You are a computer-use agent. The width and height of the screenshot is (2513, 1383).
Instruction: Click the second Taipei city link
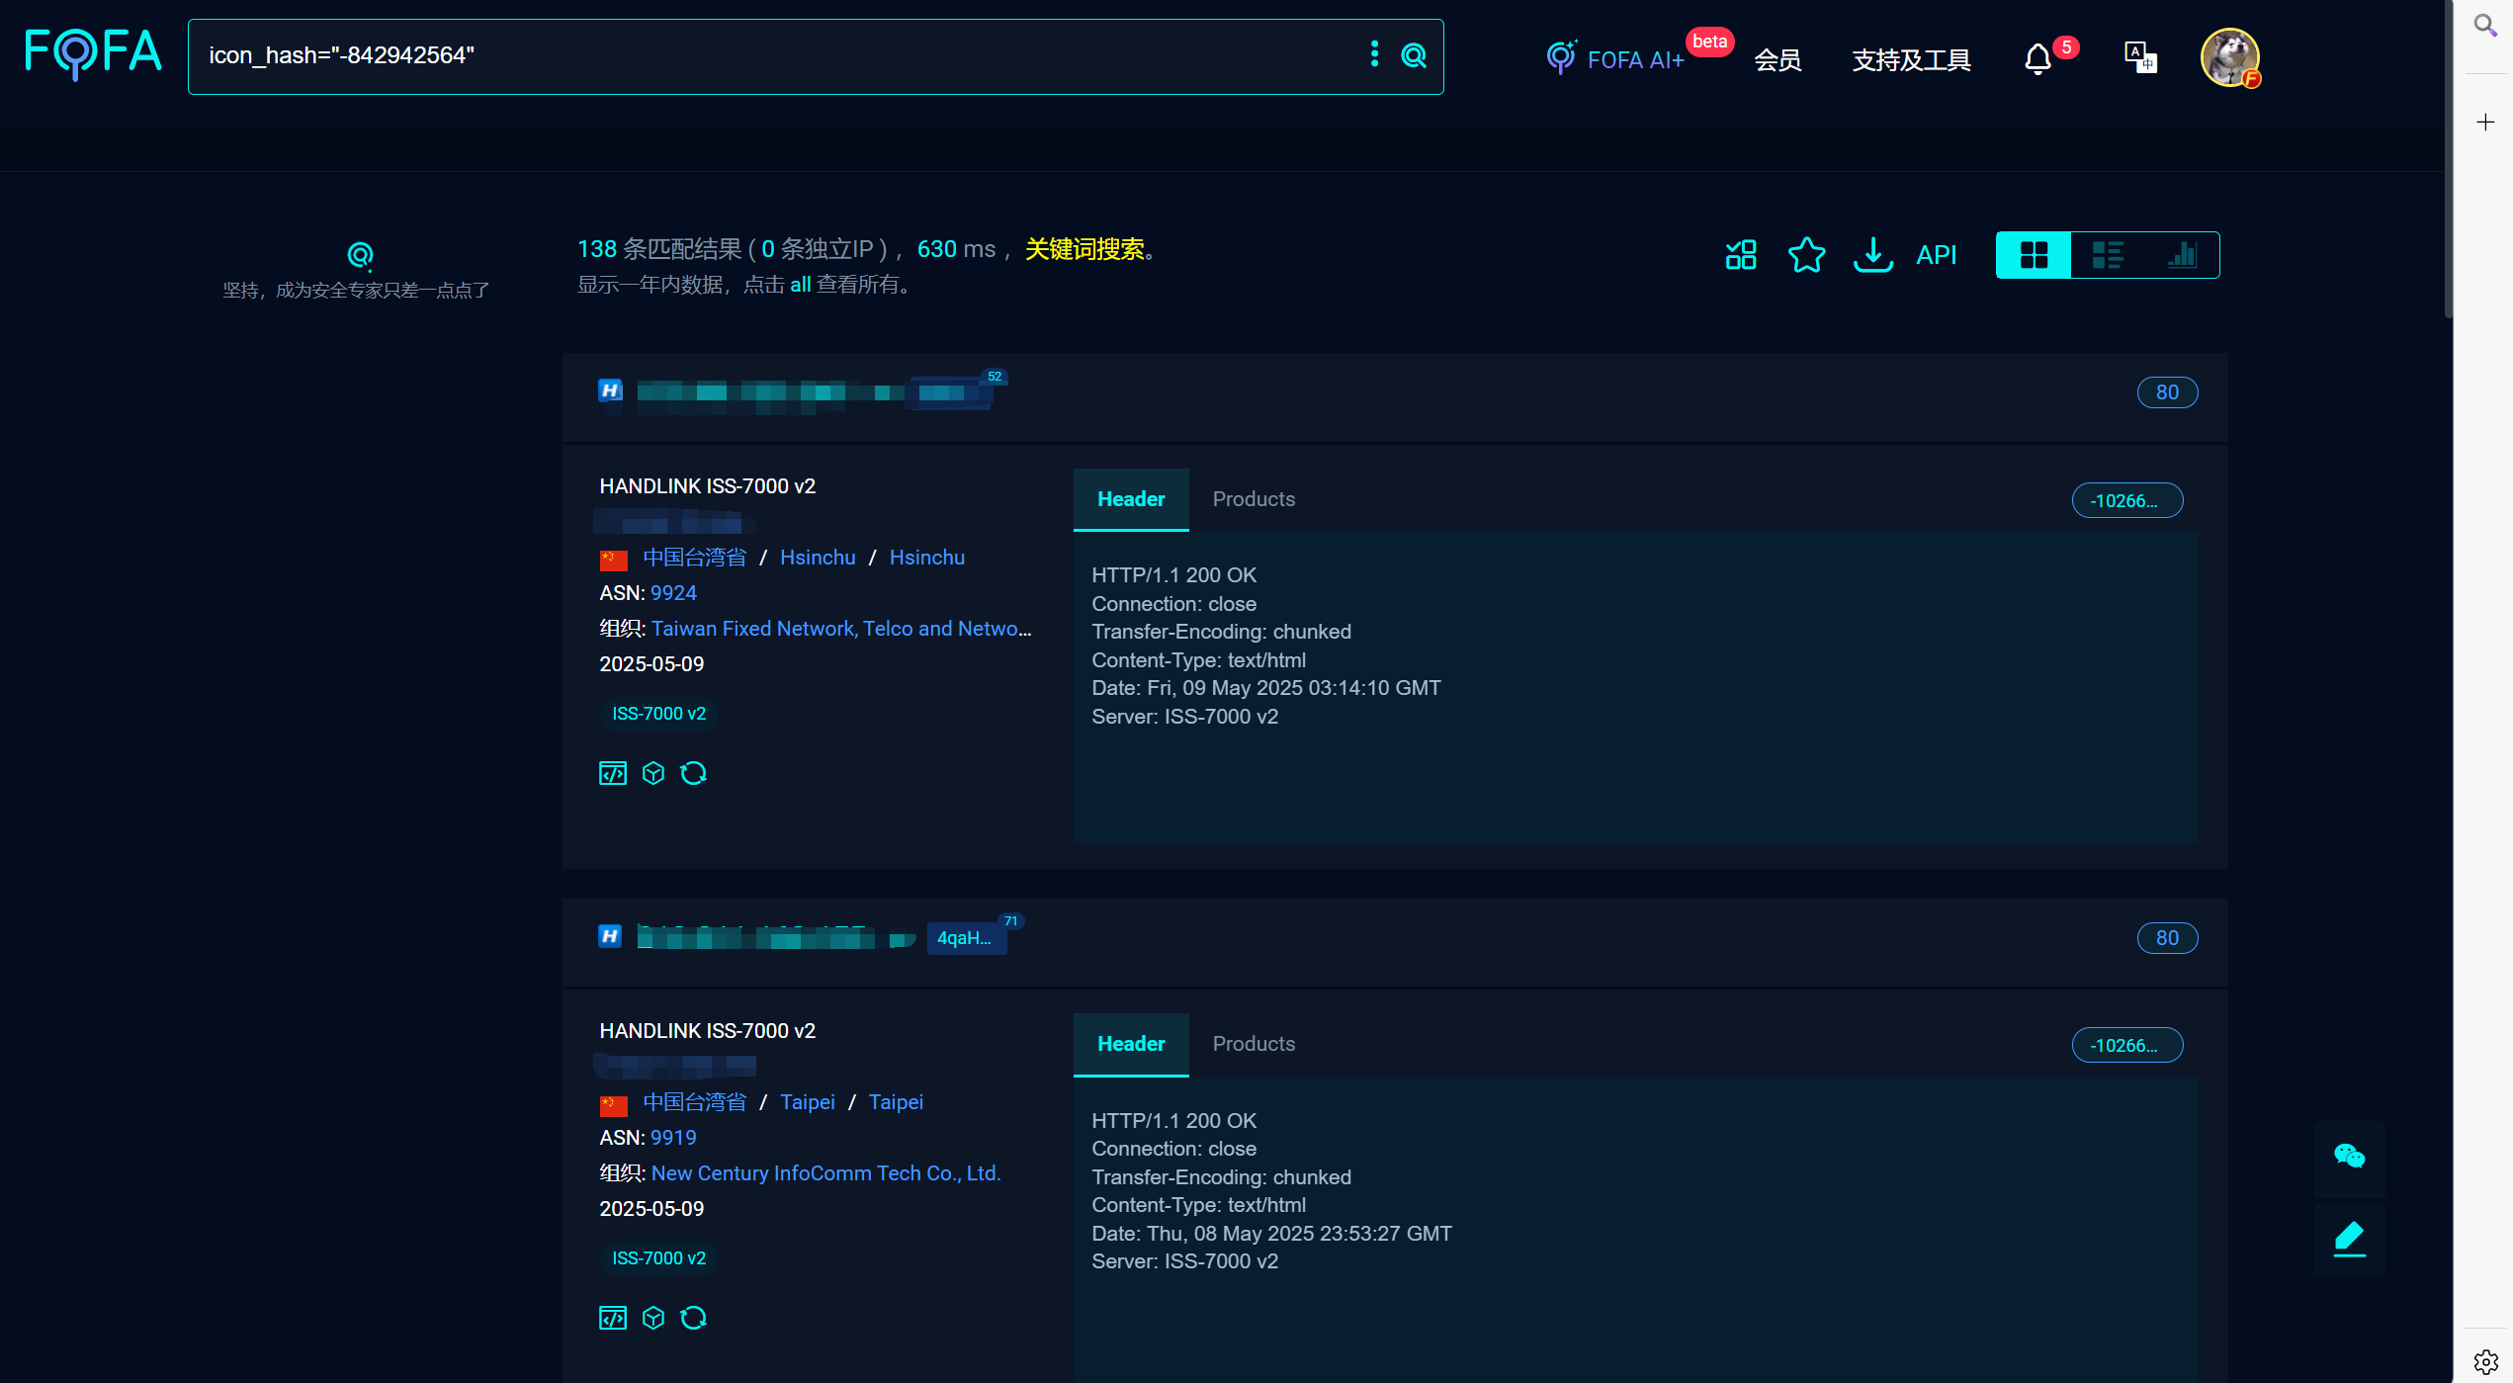896,1102
